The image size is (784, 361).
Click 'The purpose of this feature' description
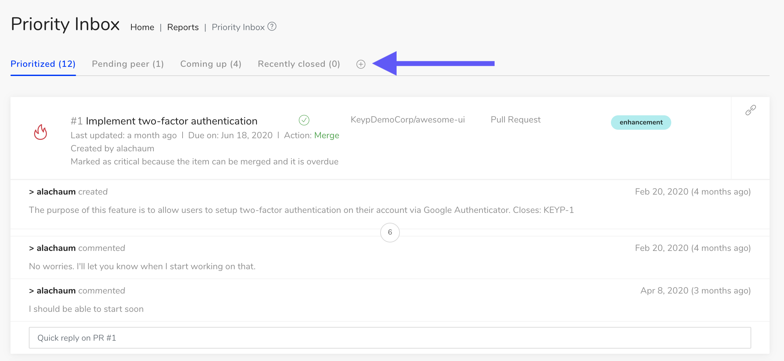click(301, 210)
